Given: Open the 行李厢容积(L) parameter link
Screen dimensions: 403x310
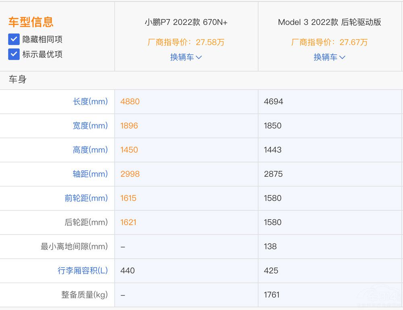Looking at the screenshot, I should click(83, 270).
